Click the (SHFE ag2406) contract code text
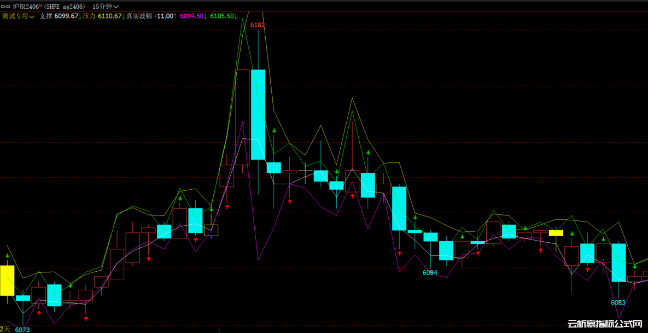This screenshot has width=648, height=333. (63, 7)
